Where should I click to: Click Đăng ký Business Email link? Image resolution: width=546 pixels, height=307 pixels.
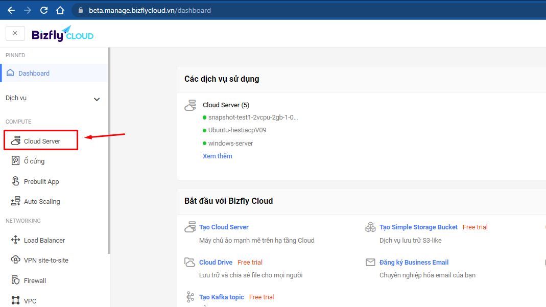(x=414, y=262)
